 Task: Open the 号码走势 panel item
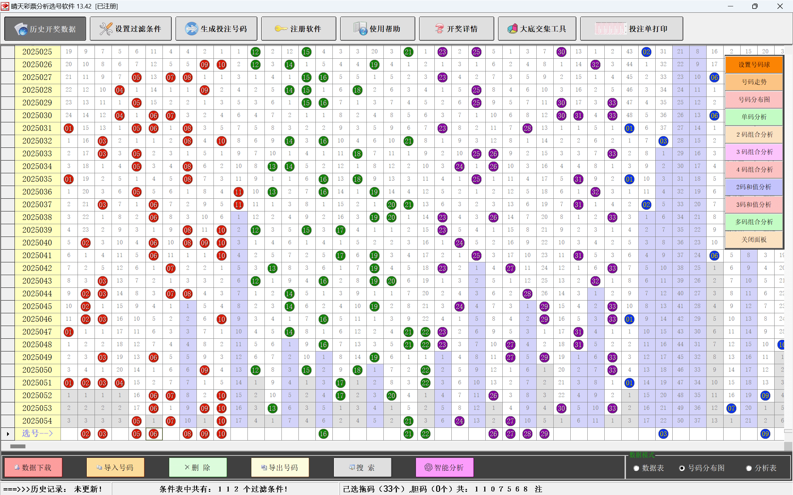point(754,82)
